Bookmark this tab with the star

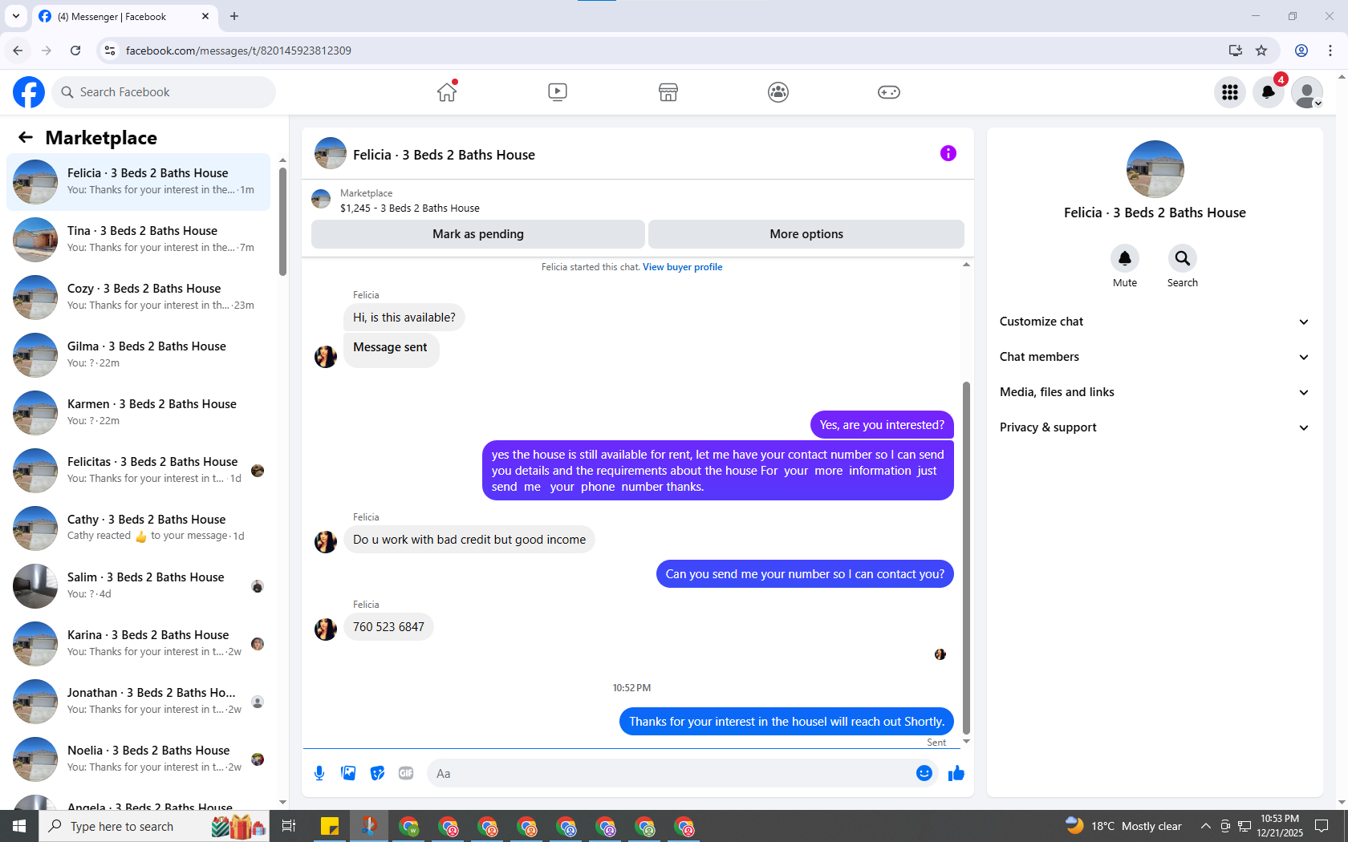(x=1261, y=51)
